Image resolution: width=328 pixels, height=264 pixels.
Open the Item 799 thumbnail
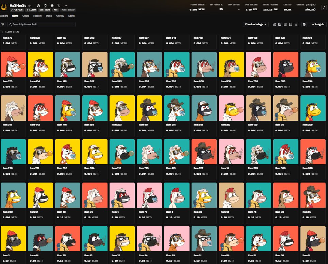177,64
